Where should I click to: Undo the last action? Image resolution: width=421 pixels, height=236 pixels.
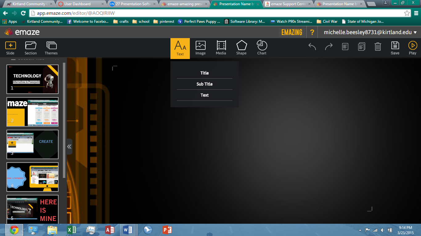(313, 46)
